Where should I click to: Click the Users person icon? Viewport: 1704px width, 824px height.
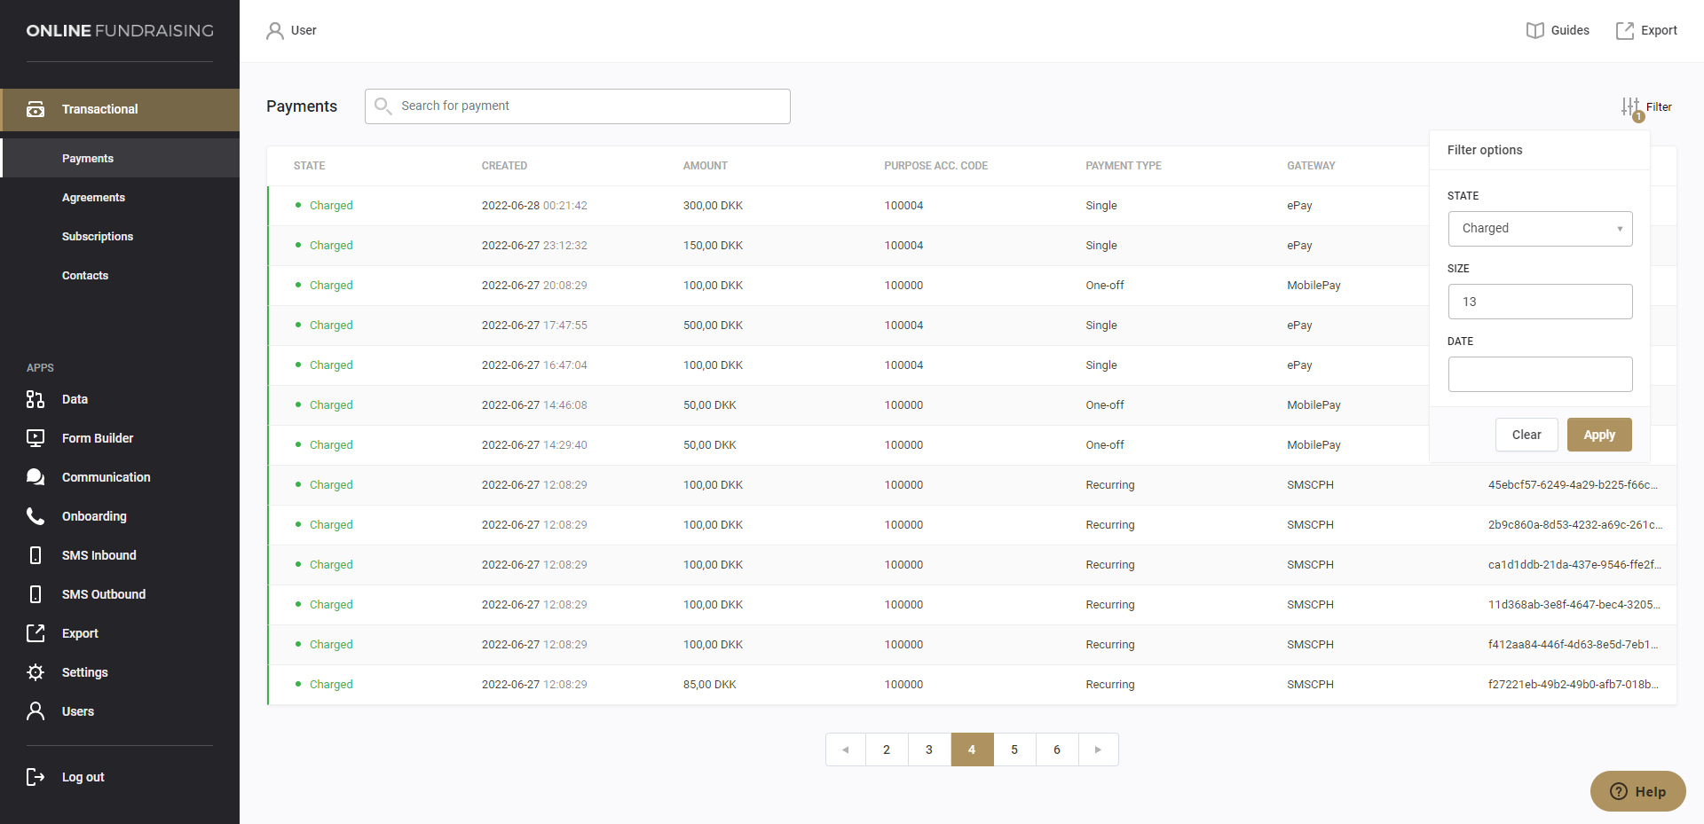tap(35, 711)
